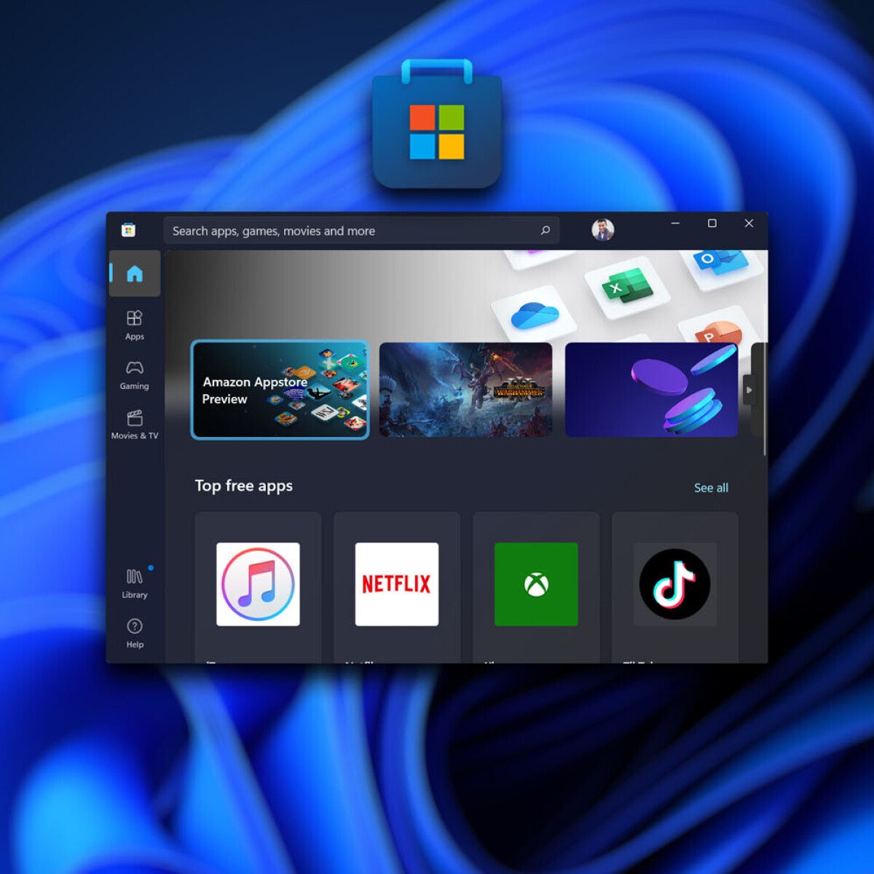Open the Home section in the sidebar
Screen dimensions: 874x874
[x=135, y=274]
